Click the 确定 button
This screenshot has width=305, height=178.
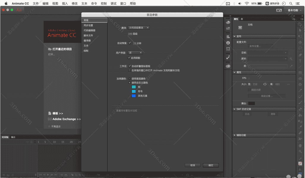click(x=211, y=165)
